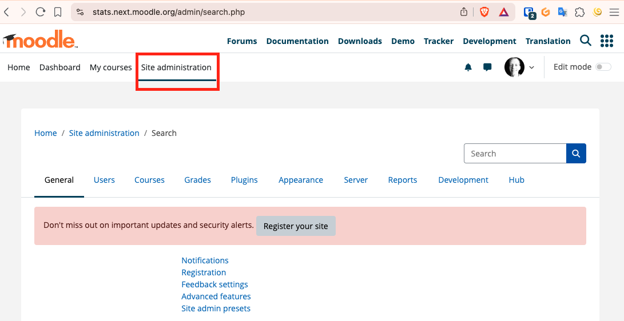Switch to the Plugins tab
The width and height of the screenshot is (624, 321).
click(244, 180)
